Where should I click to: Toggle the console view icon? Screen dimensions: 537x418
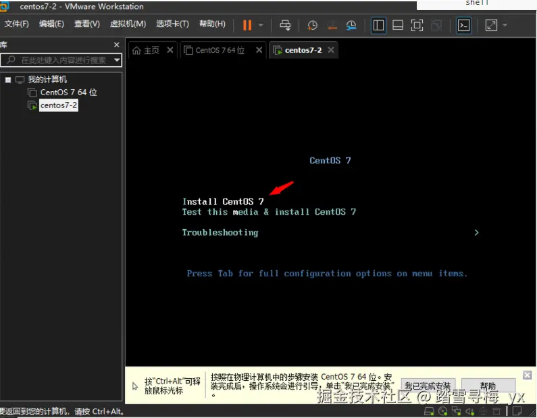click(x=463, y=26)
